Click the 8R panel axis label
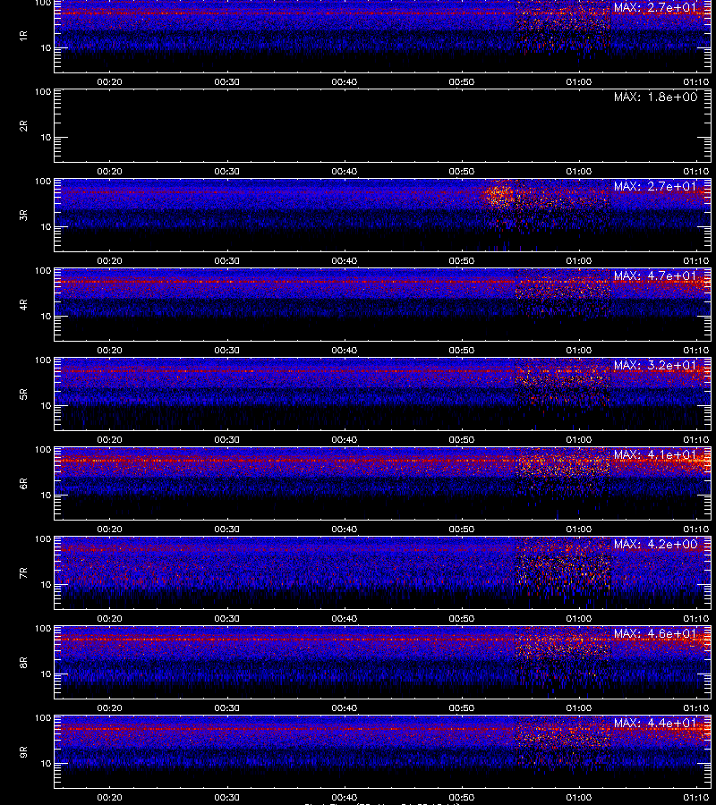 click(23, 662)
